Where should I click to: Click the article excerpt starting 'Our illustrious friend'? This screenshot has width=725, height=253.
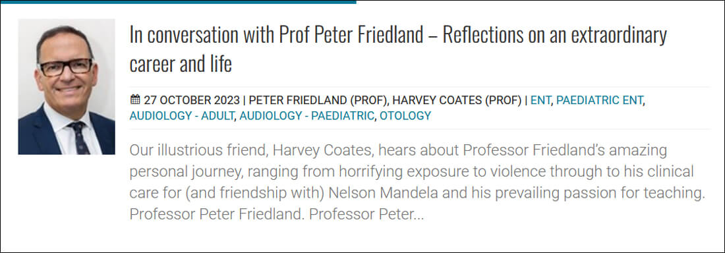[417, 183]
